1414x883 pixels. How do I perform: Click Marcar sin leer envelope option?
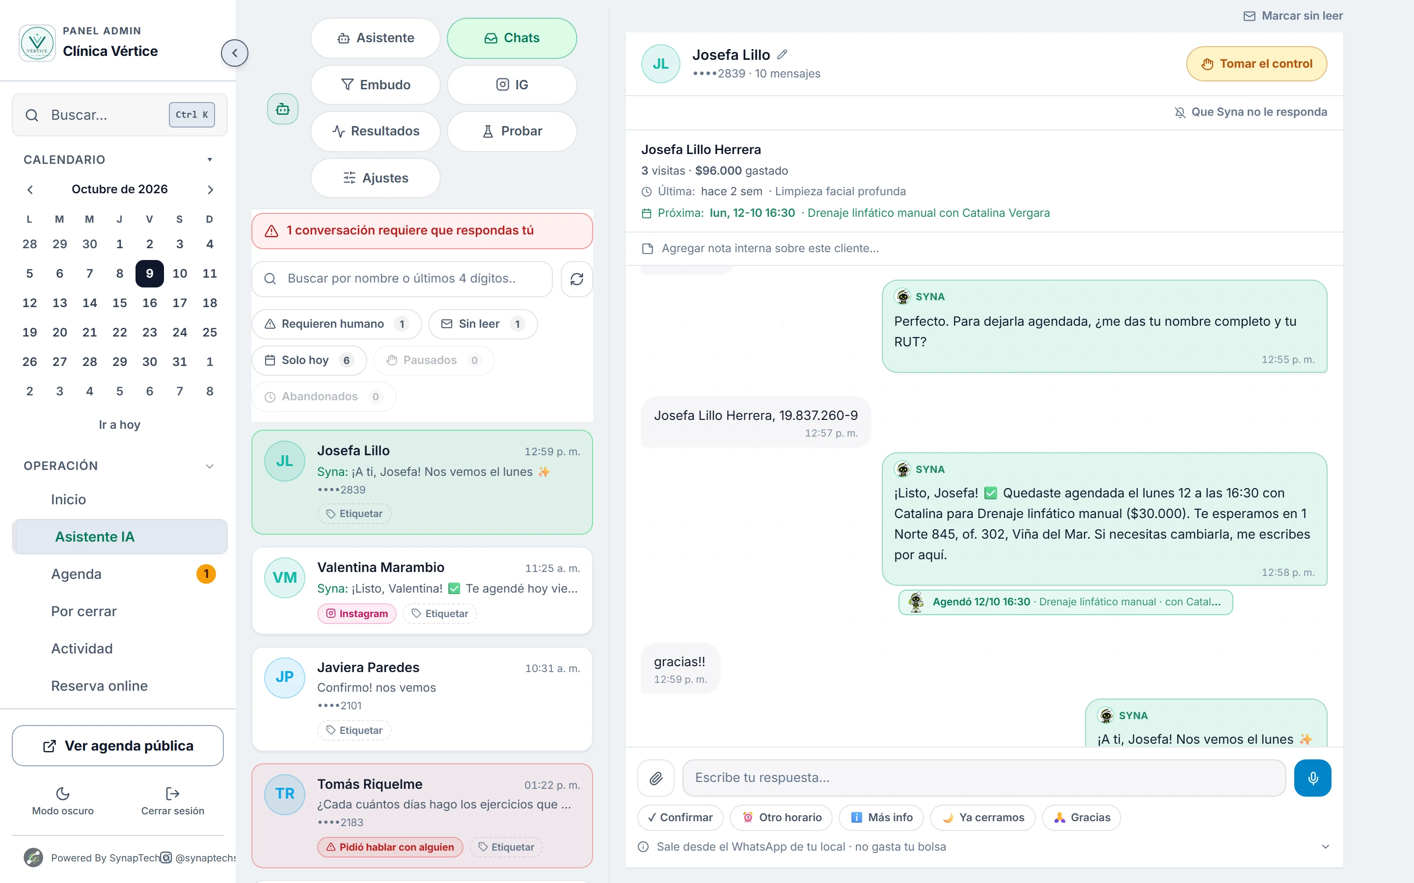click(x=1292, y=16)
